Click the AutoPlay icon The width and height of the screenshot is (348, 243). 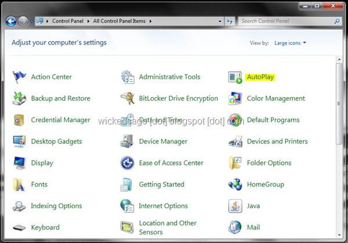(x=235, y=77)
